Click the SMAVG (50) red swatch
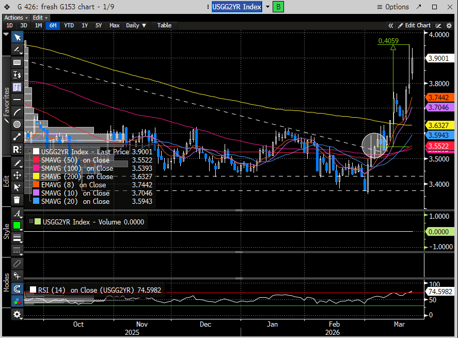Screen dimensions: 458x338 click(x=36, y=159)
